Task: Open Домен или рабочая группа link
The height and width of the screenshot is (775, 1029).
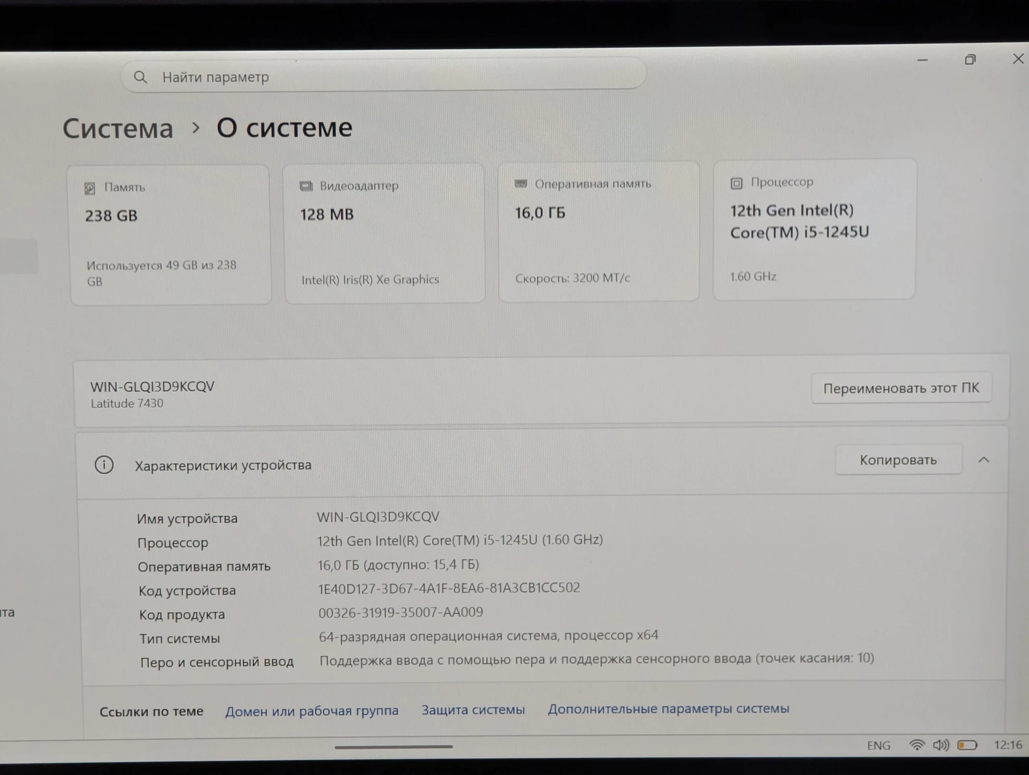Action: (x=312, y=711)
